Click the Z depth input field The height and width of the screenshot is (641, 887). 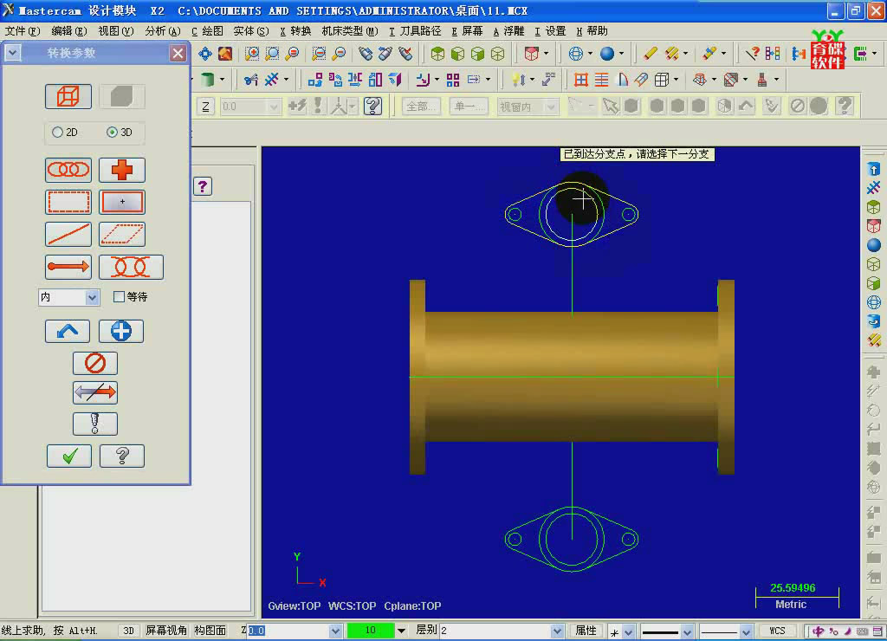tap(288, 631)
